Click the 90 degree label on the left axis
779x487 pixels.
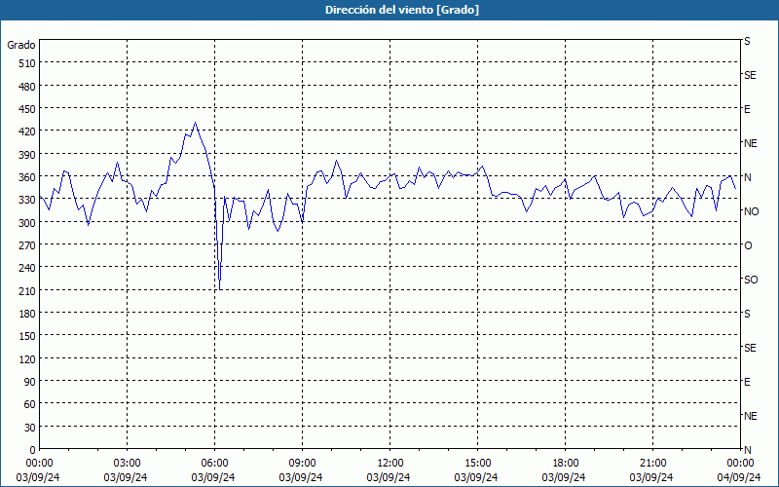28,382
